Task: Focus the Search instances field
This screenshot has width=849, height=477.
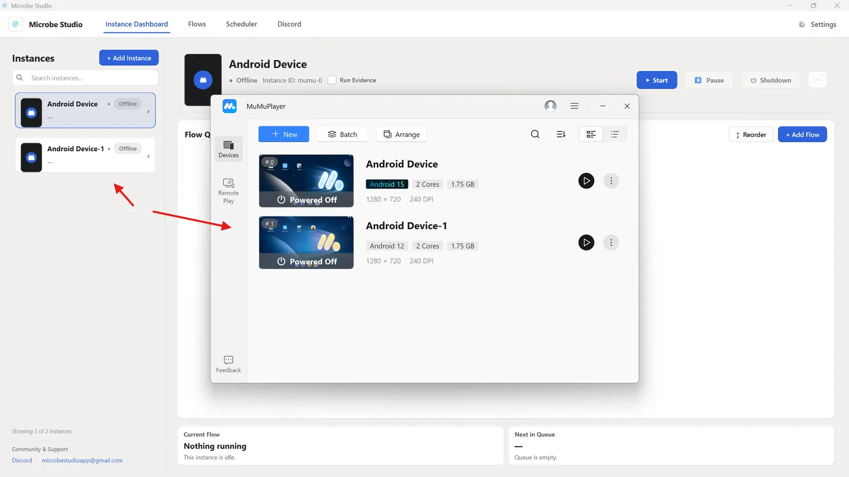Action: pos(85,78)
